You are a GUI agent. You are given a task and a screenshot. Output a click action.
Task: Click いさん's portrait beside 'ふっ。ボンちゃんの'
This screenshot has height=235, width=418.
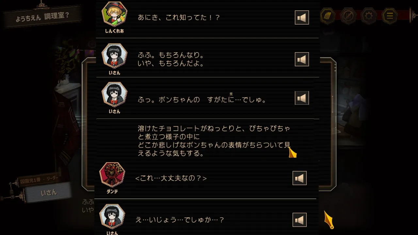pyautogui.click(x=114, y=94)
